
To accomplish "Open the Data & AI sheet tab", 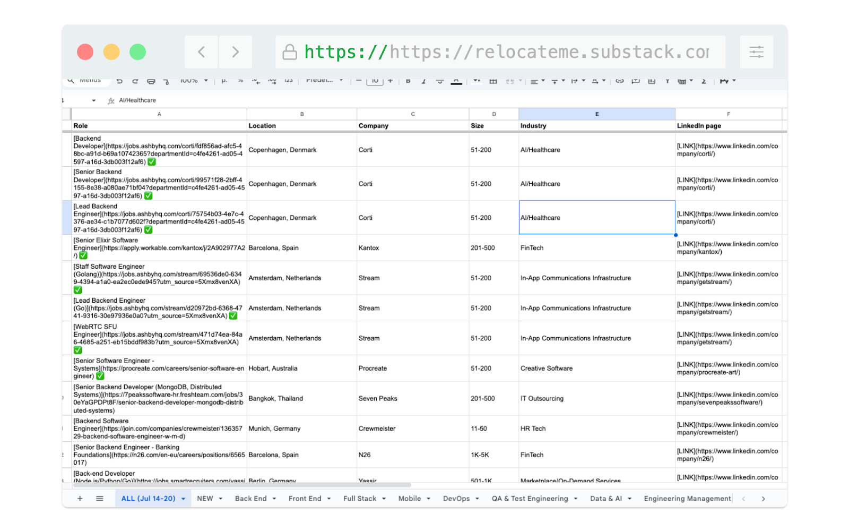I will tap(606, 499).
